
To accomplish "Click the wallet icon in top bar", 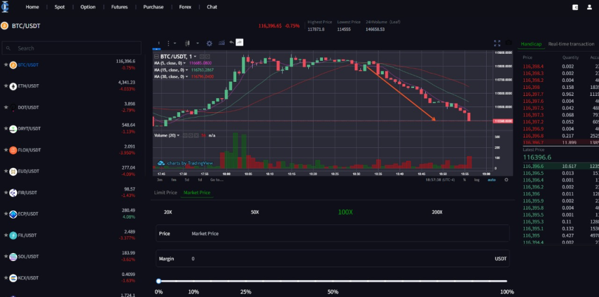I will point(575,7).
